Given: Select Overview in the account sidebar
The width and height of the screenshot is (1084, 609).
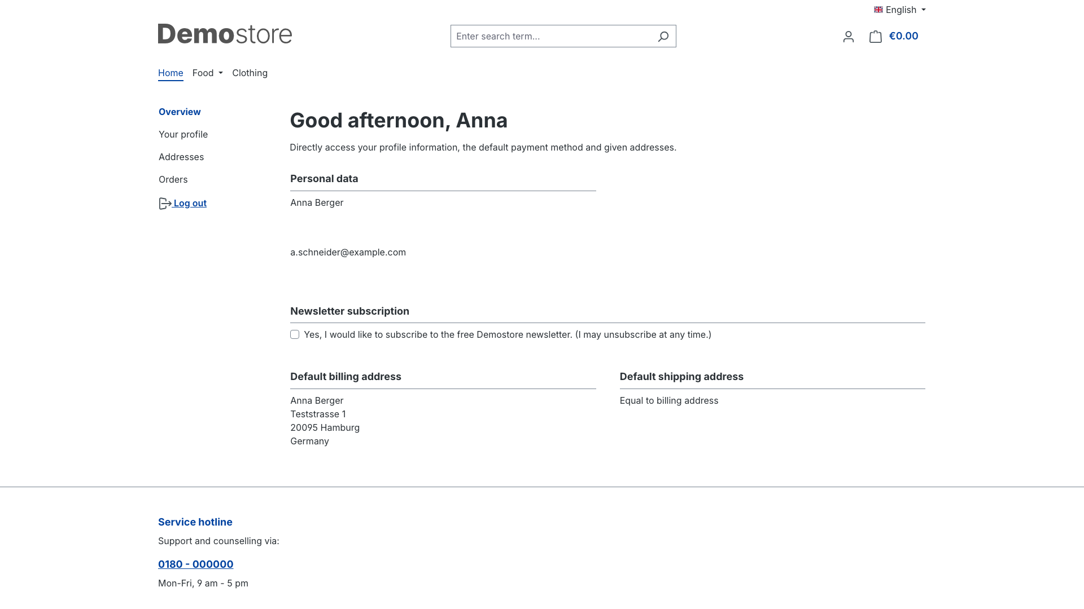Looking at the screenshot, I should [180, 112].
